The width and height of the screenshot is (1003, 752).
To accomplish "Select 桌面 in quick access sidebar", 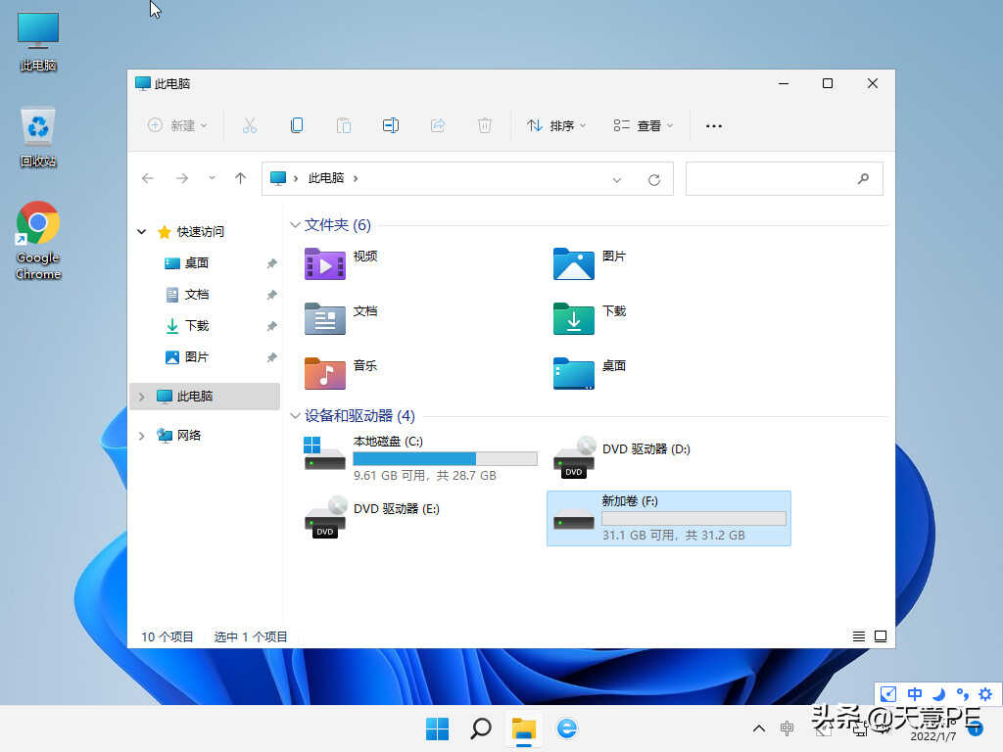I will (196, 263).
